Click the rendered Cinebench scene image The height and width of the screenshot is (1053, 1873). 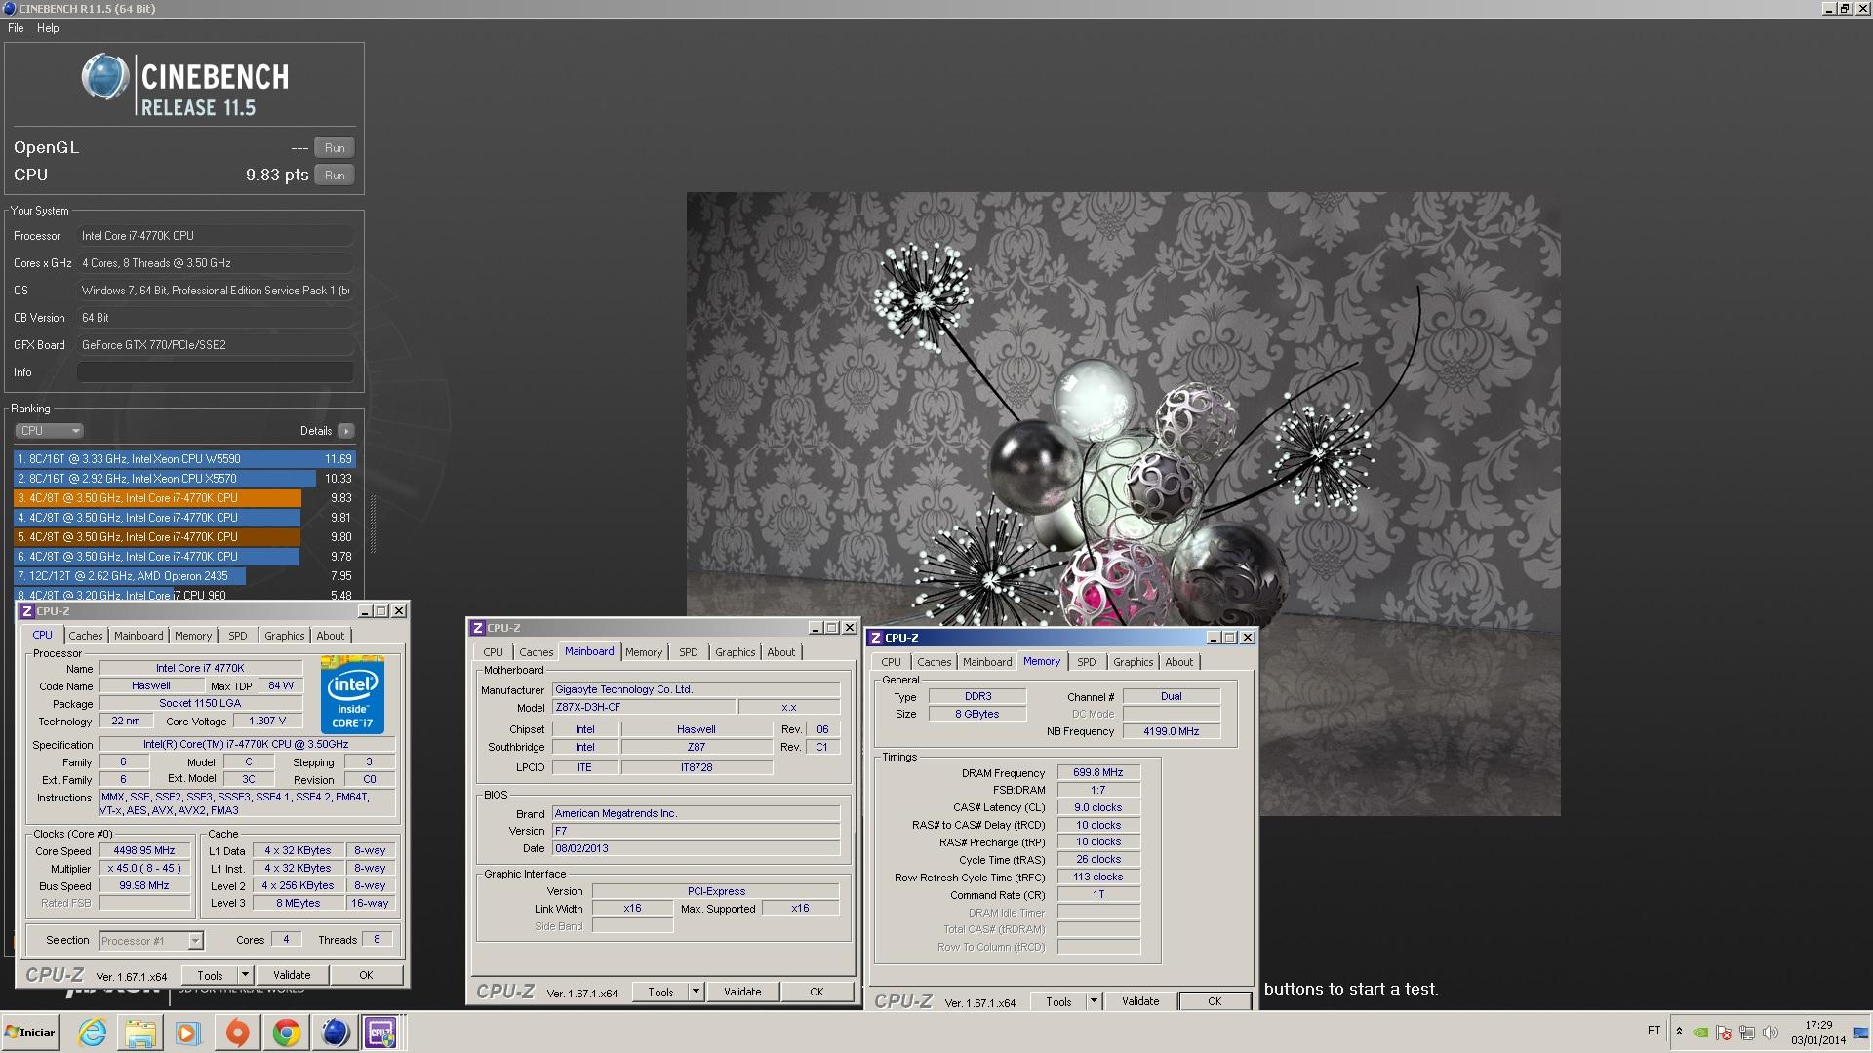(x=1123, y=504)
